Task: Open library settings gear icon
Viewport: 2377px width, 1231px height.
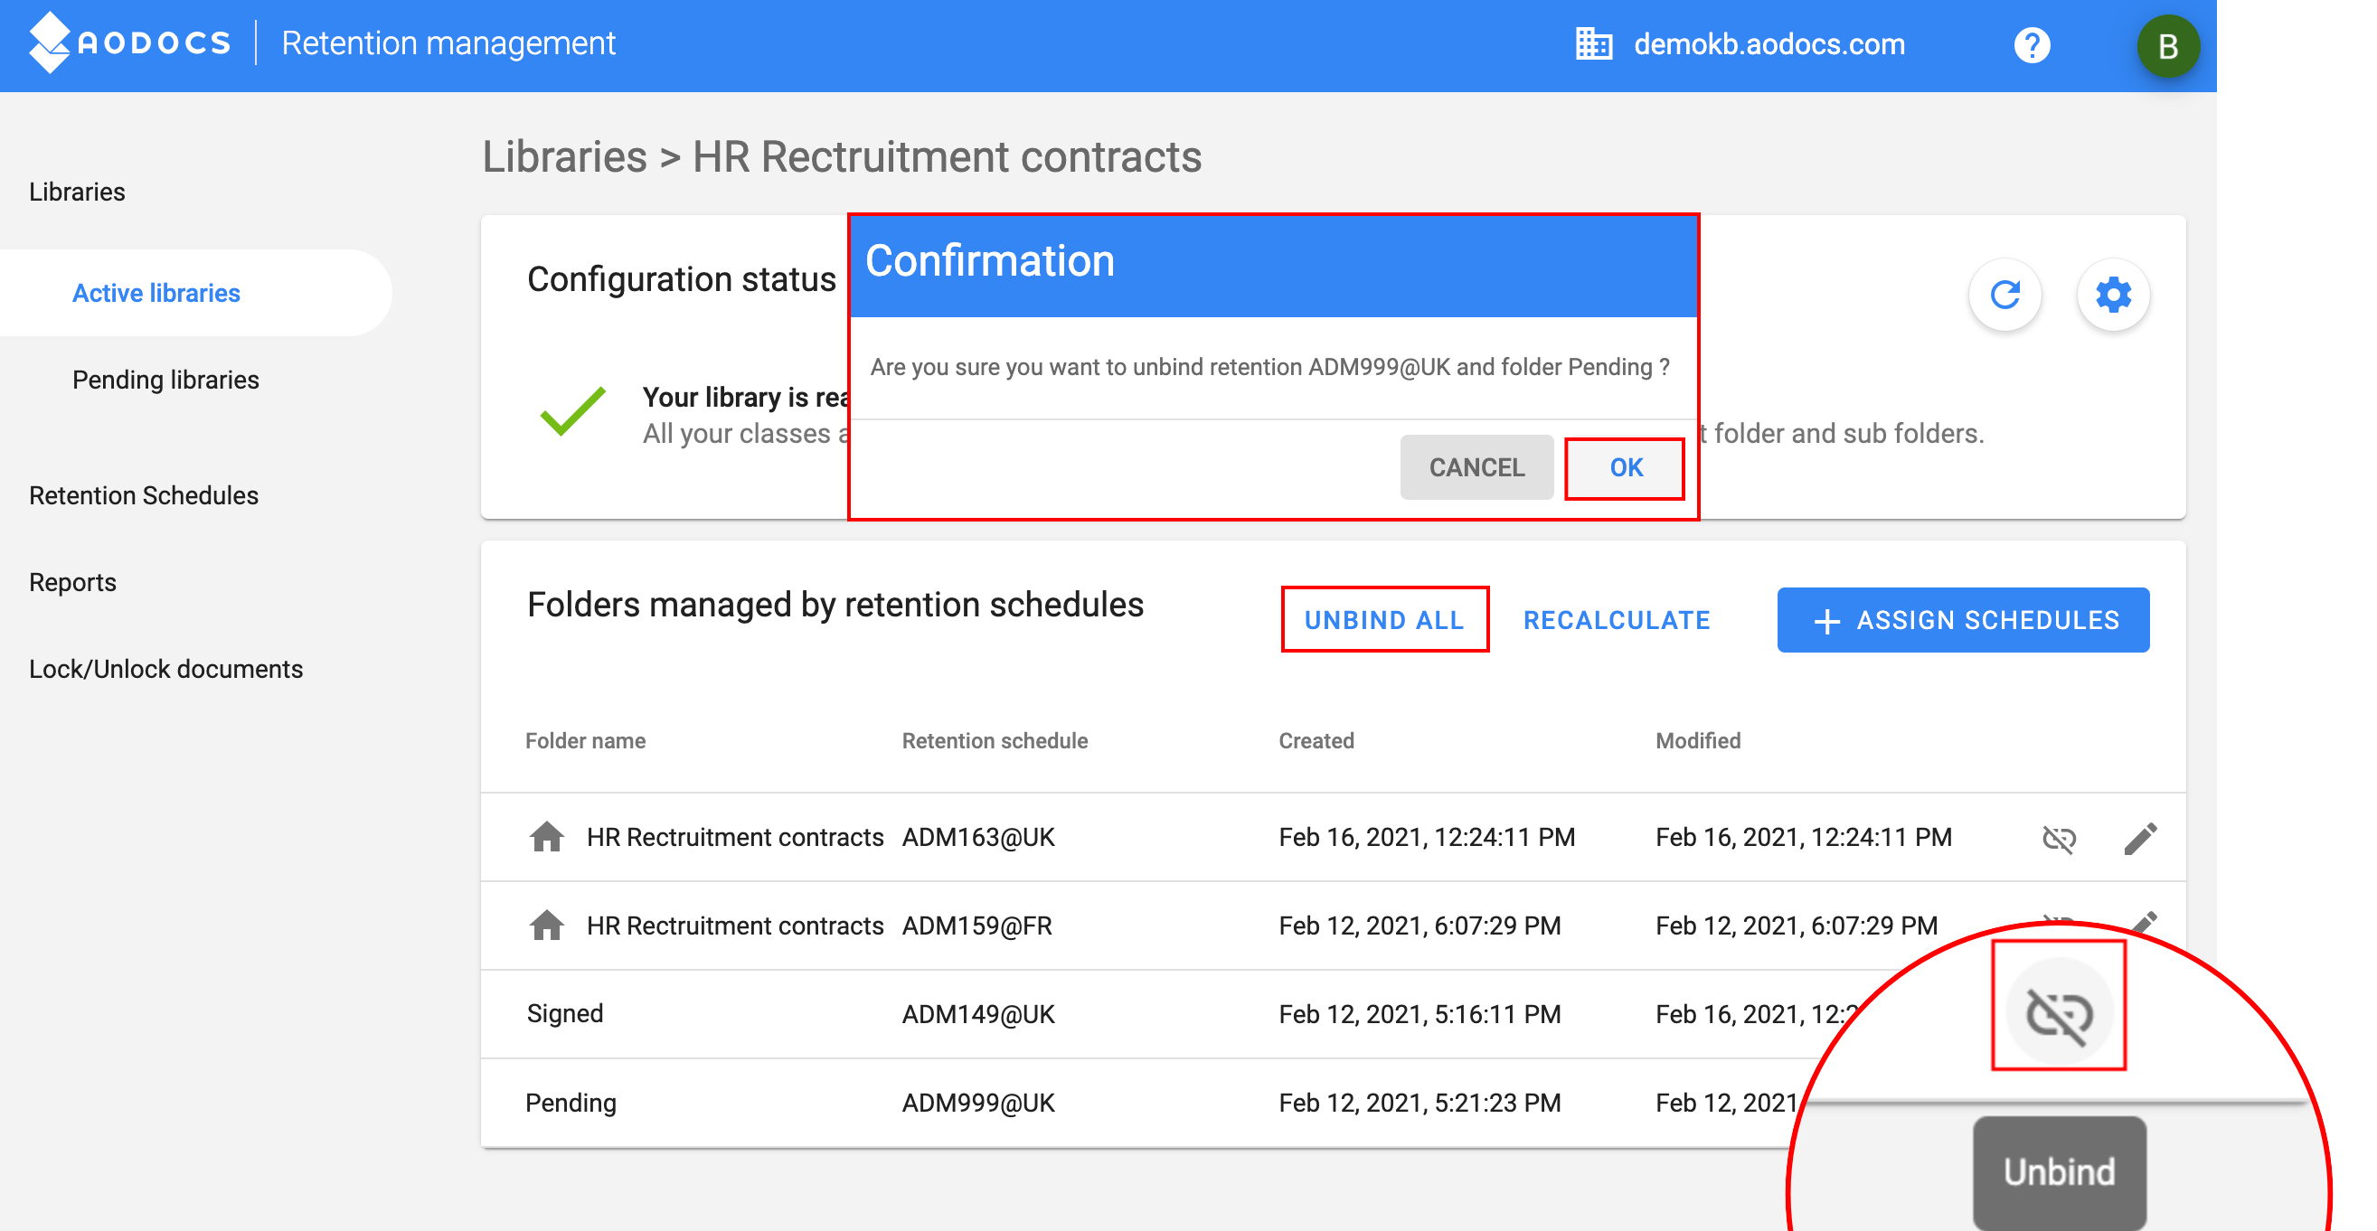Action: [2113, 295]
